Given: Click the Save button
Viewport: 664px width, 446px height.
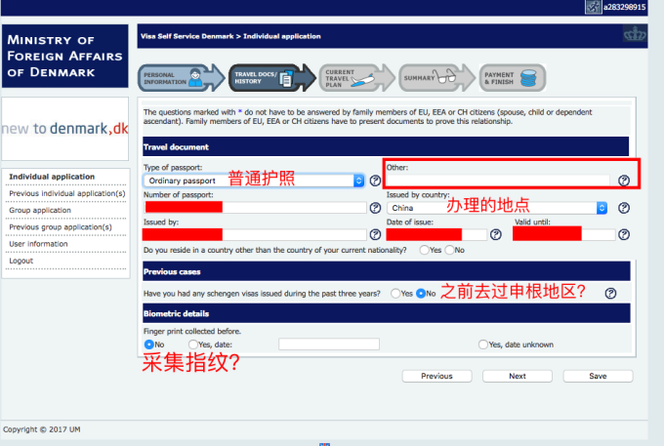Looking at the screenshot, I should point(598,376).
